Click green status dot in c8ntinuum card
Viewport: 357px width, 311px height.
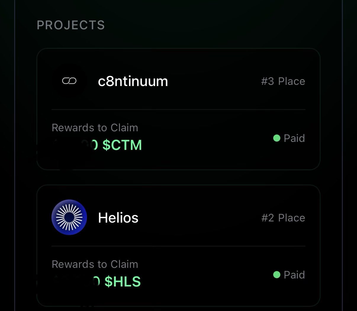point(277,138)
